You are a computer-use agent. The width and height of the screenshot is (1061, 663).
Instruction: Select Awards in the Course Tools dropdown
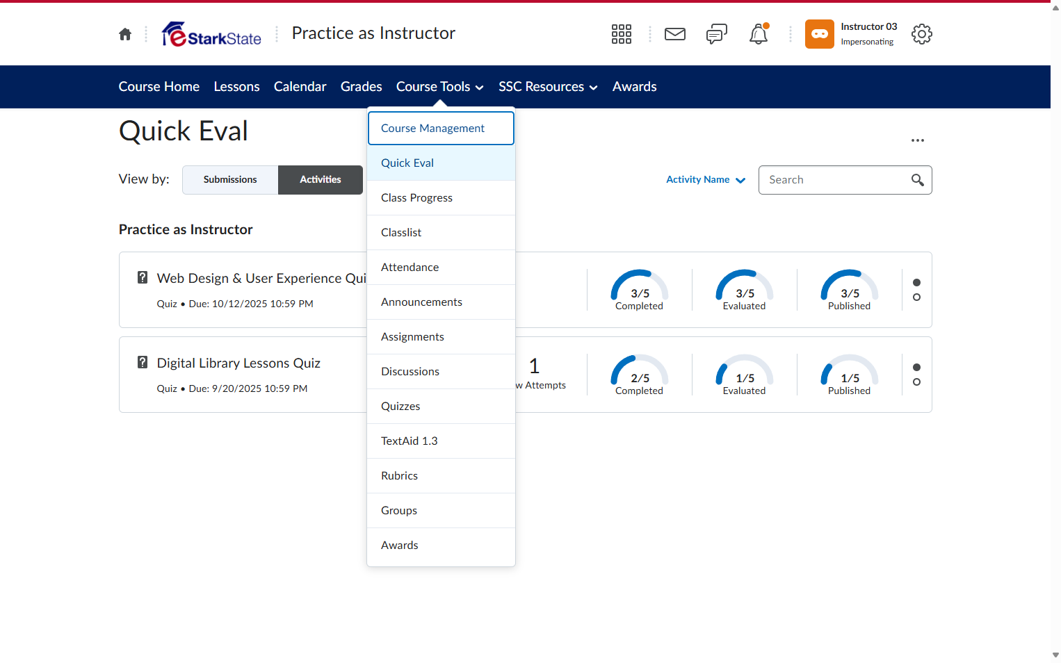[441, 545]
